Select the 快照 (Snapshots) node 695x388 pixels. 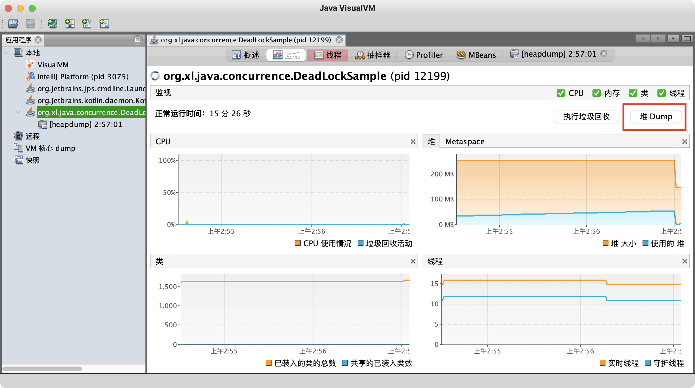click(32, 160)
